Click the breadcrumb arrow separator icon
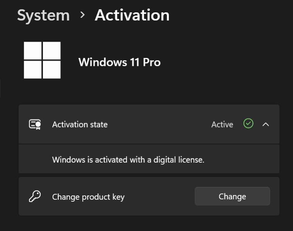293x231 pixels. click(82, 15)
